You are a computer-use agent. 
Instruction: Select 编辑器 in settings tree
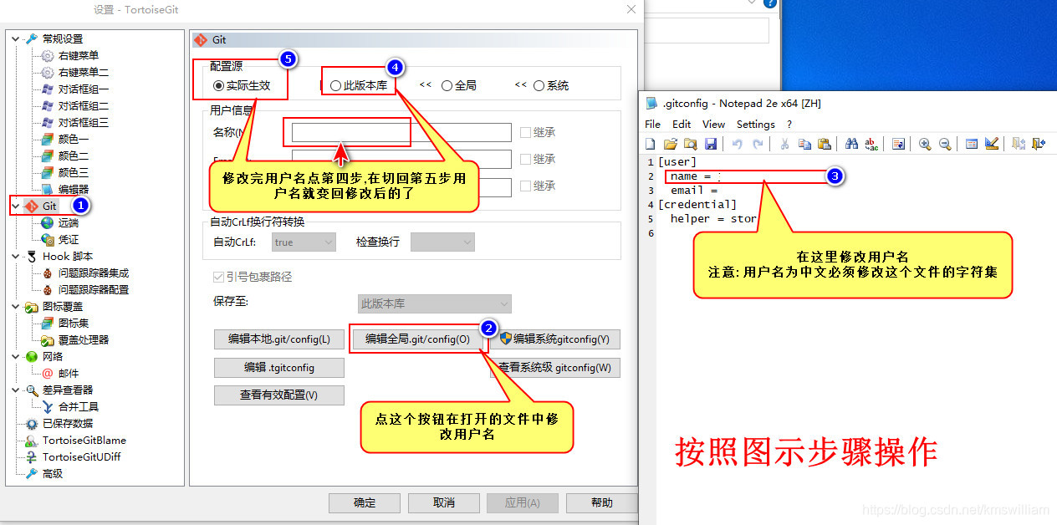tap(73, 189)
